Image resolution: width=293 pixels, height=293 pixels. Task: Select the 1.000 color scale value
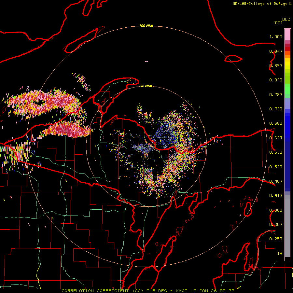276,36
